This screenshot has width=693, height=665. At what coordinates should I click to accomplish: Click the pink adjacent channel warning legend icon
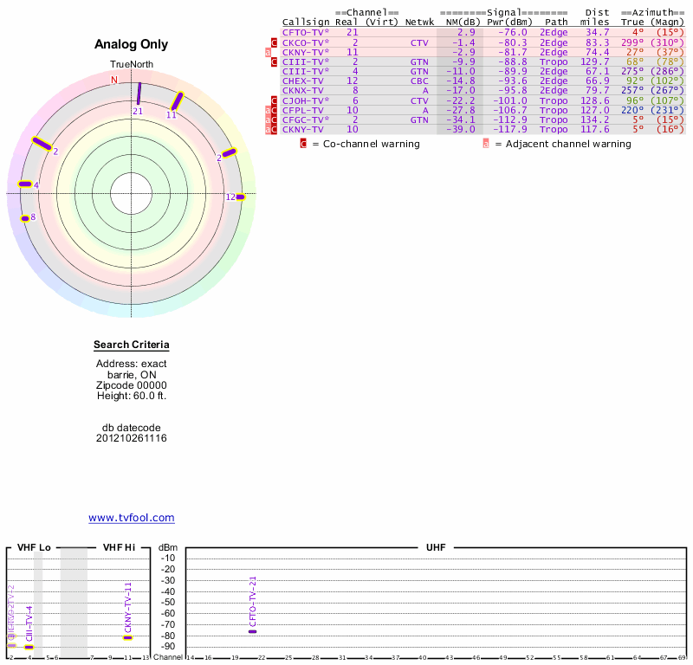485,144
